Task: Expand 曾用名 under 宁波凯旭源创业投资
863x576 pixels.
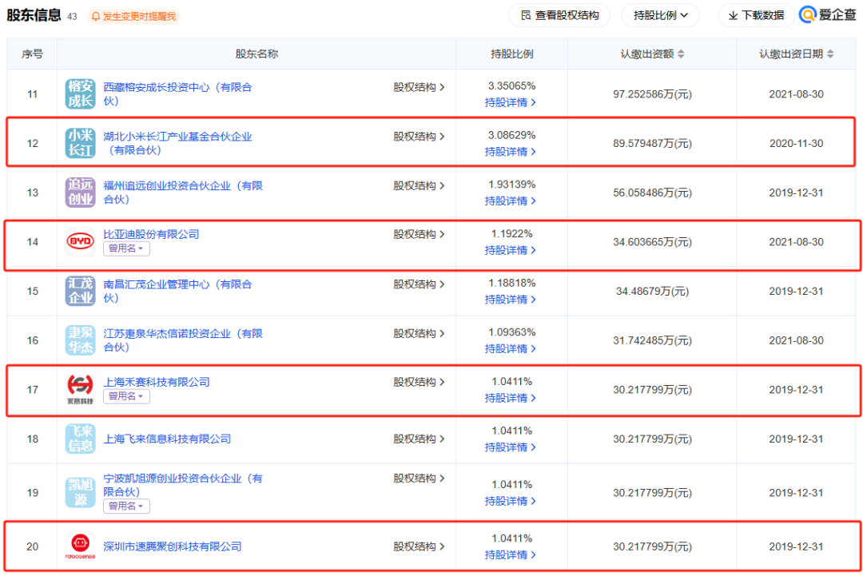Action: click(x=126, y=506)
